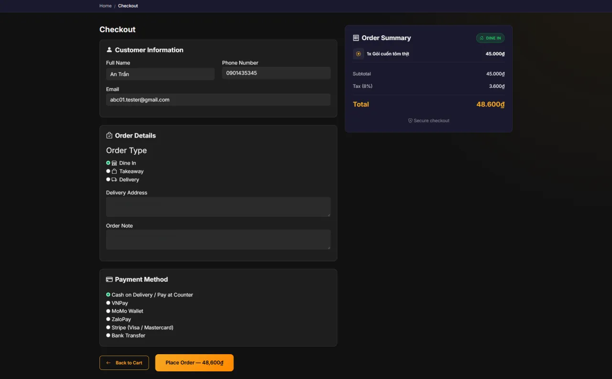Click the Gỏi cuốn tôm thịt item icon
The height and width of the screenshot is (379, 612).
coord(359,54)
